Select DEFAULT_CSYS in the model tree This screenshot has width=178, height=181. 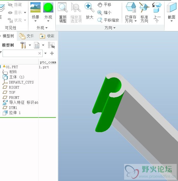click(21, 82)
